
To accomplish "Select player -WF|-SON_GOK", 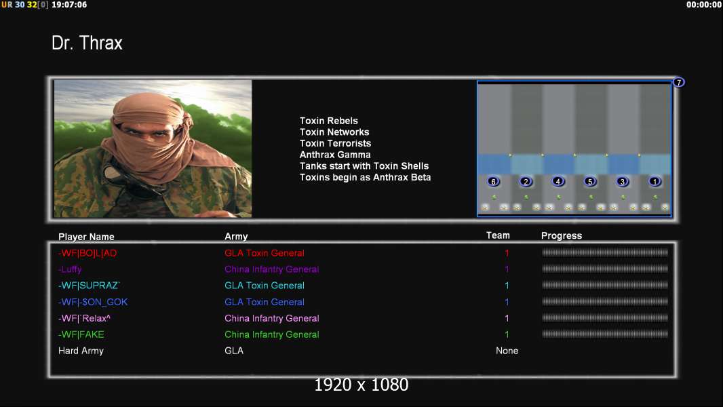I will pyautogui.click(x=93, y=302).
